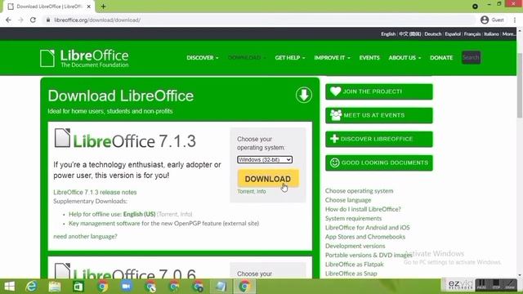
Task: Open the Windows Start button
Action: pos(9,287)
